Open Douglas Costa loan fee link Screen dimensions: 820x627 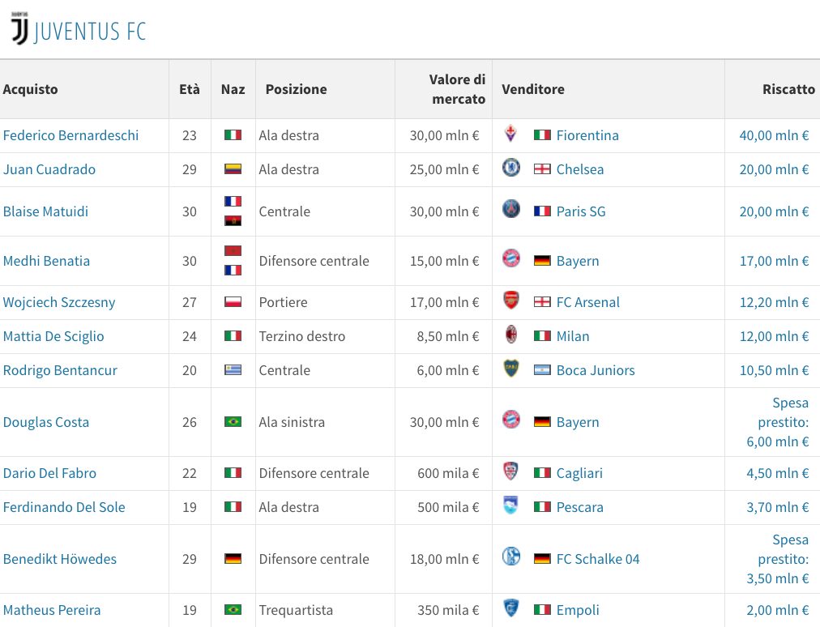[778, 422]
